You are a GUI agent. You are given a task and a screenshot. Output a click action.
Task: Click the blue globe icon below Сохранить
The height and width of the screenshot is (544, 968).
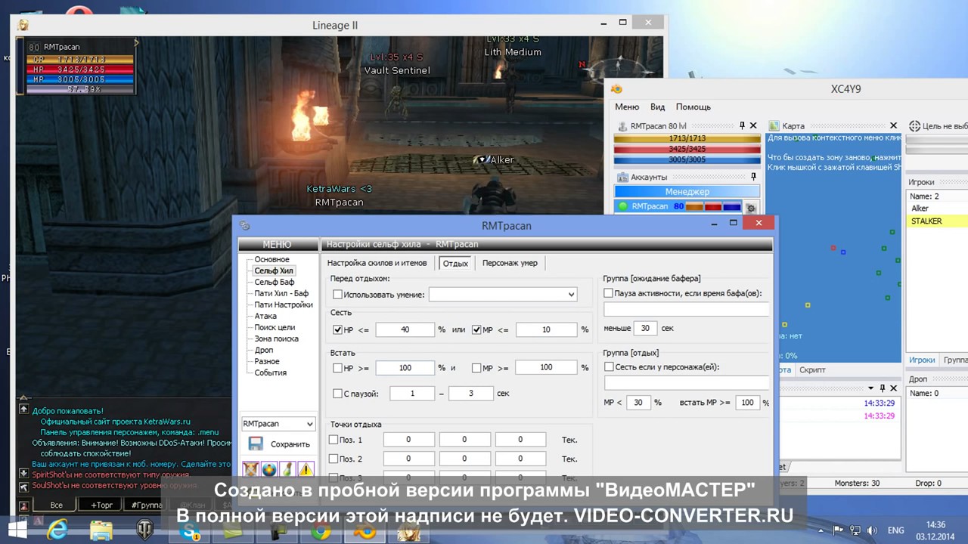click(269, 470)
